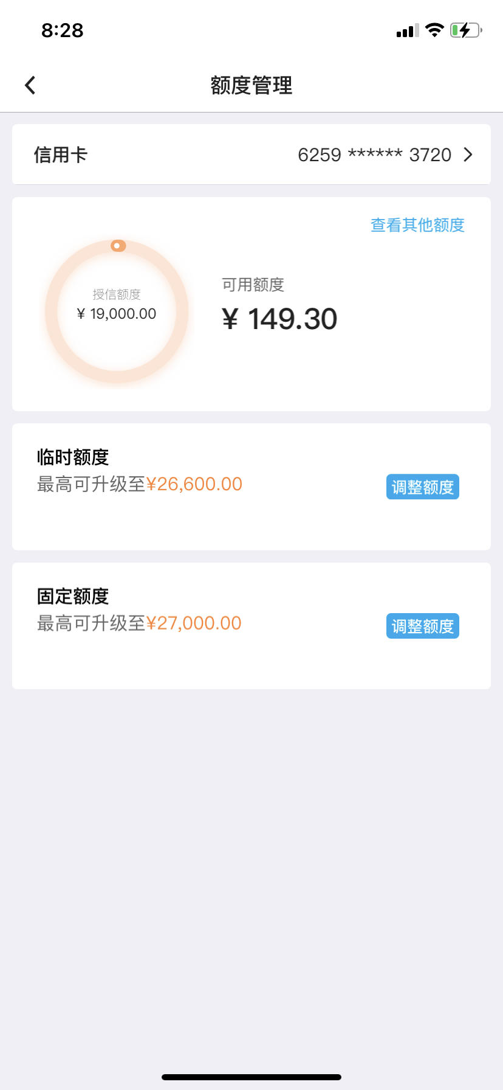Click the orange knob on credit ring
This screenshot has height=1090, width=503.
118,246
